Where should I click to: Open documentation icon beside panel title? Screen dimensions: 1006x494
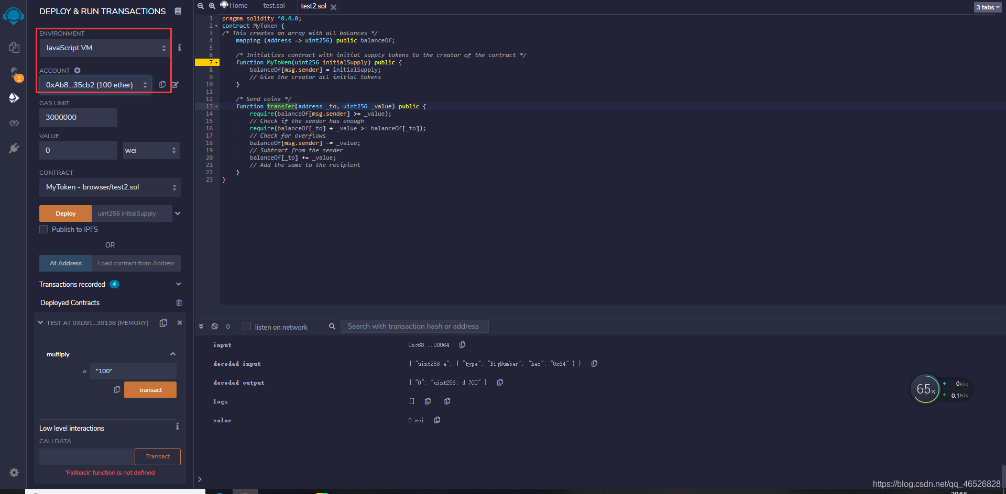(178, 11)
